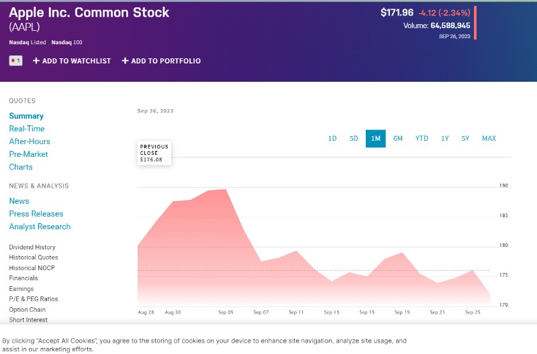The width and height of the screenshot is (537, 354).
Task: Switch chart to YTD range
Action: pyautogui.click(x=422, y=139)
